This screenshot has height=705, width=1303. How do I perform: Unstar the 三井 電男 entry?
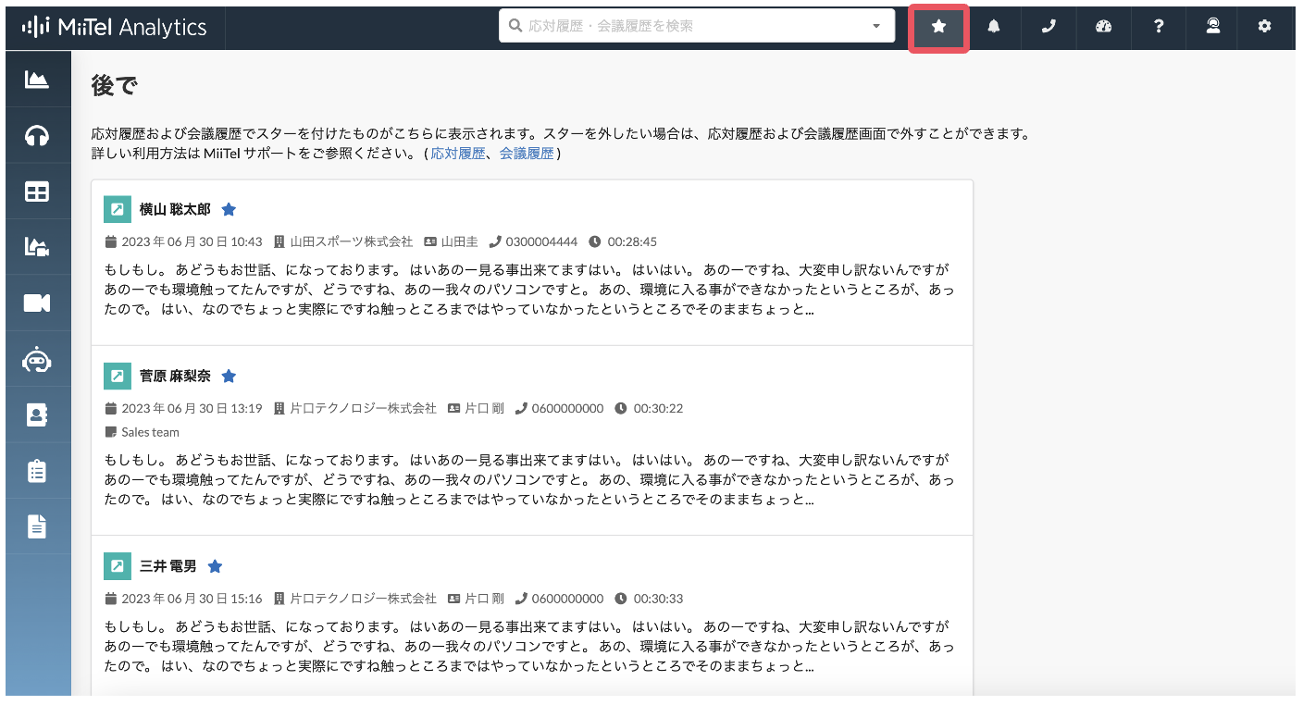215,565
